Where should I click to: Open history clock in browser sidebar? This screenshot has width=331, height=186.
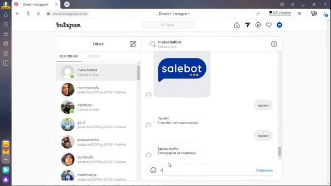(x=6, y=24)
